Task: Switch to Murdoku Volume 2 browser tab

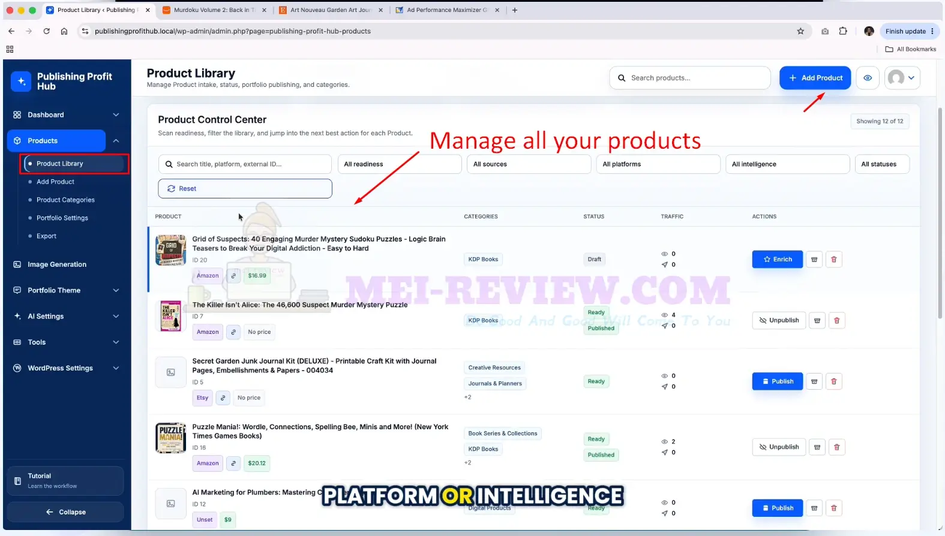Action: (214, 10)
